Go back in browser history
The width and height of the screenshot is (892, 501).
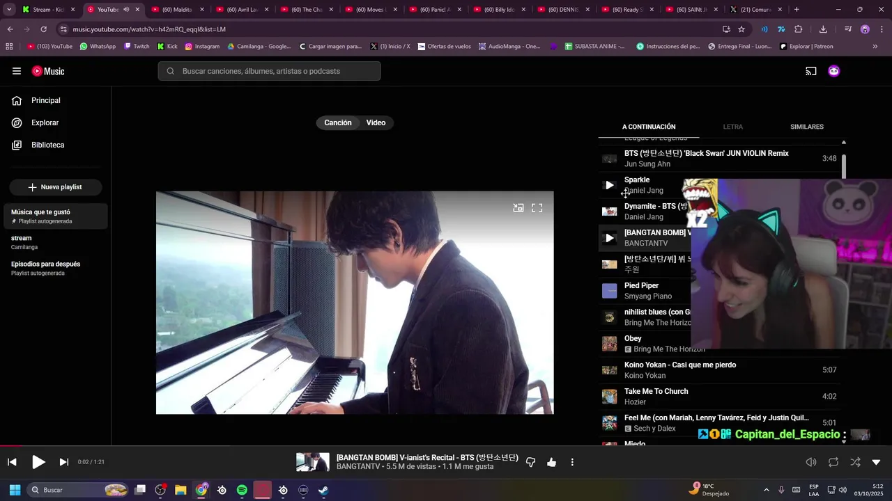click(10, 29)
